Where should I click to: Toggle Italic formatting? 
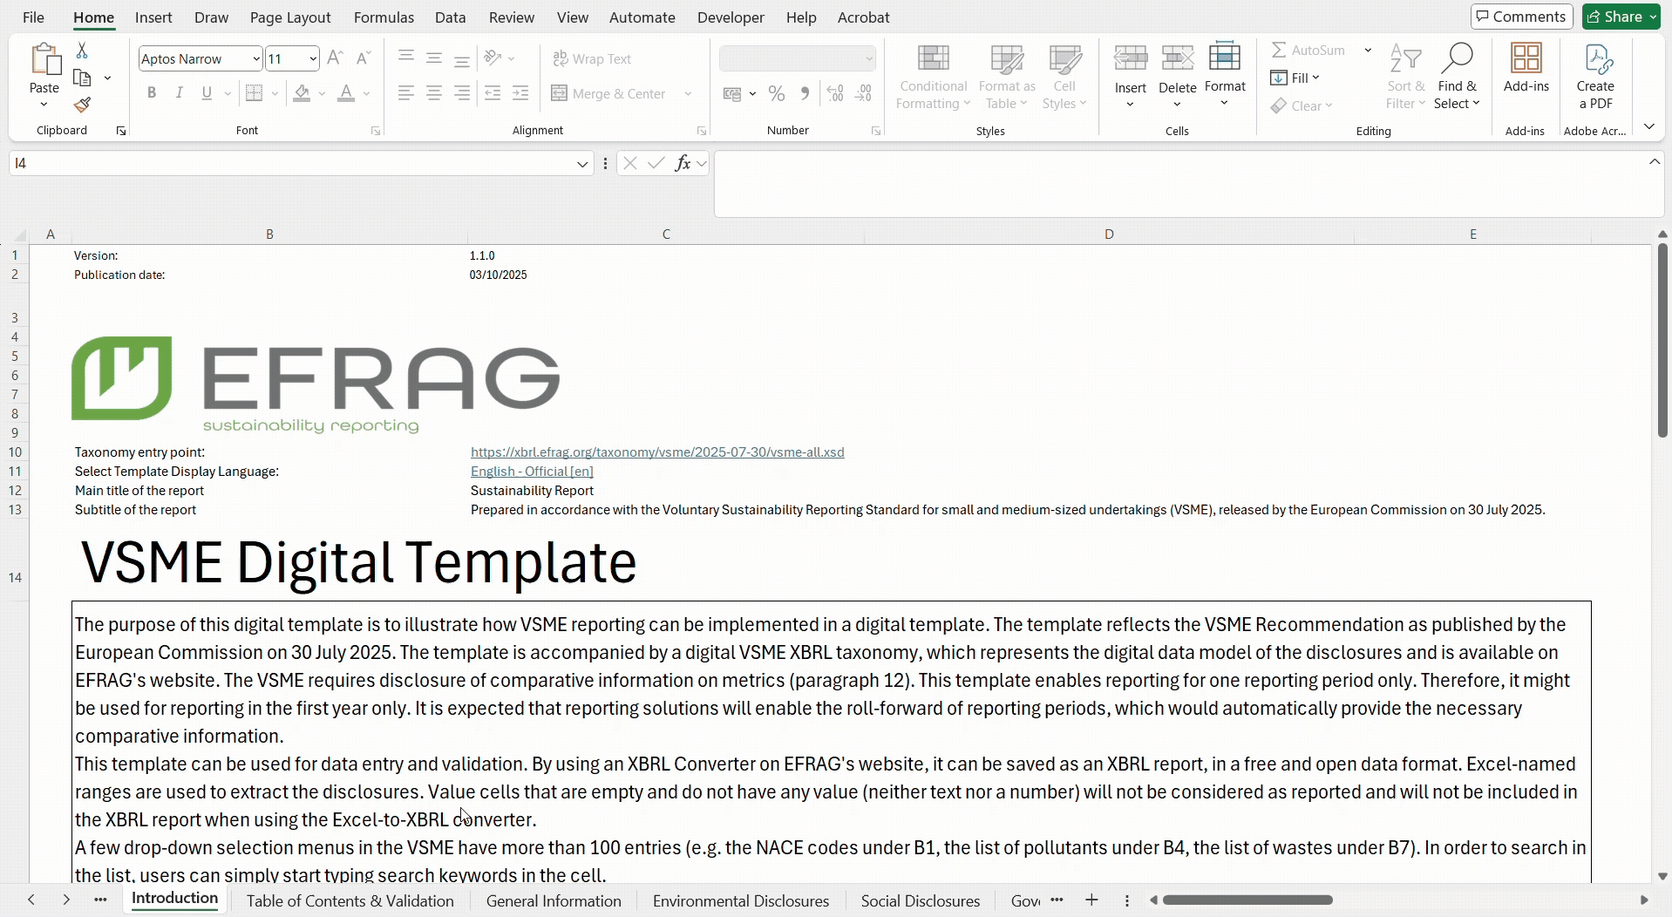pos(179,93)
